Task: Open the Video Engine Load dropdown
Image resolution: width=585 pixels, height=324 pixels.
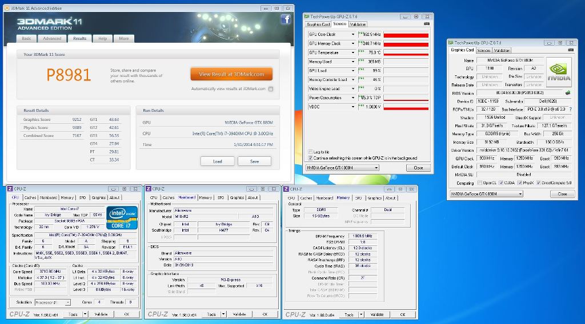Action: pyautogui.click(x=353, y=88)
